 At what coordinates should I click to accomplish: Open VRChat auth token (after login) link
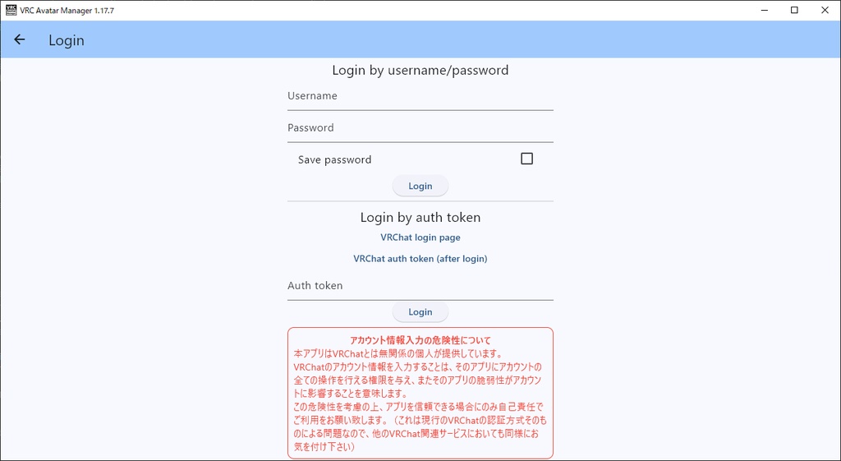click(420, 259)
